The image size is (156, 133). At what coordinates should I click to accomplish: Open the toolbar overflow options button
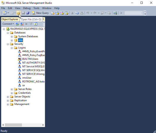point(145,13)
